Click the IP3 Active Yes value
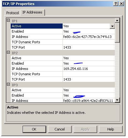The image size is (128, 138). [x=66, y=90]
